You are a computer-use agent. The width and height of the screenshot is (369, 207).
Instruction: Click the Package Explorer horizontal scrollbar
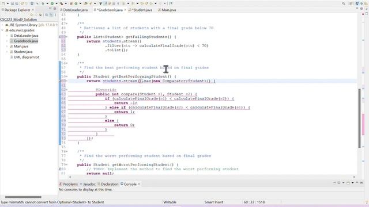tap(23, 197)
